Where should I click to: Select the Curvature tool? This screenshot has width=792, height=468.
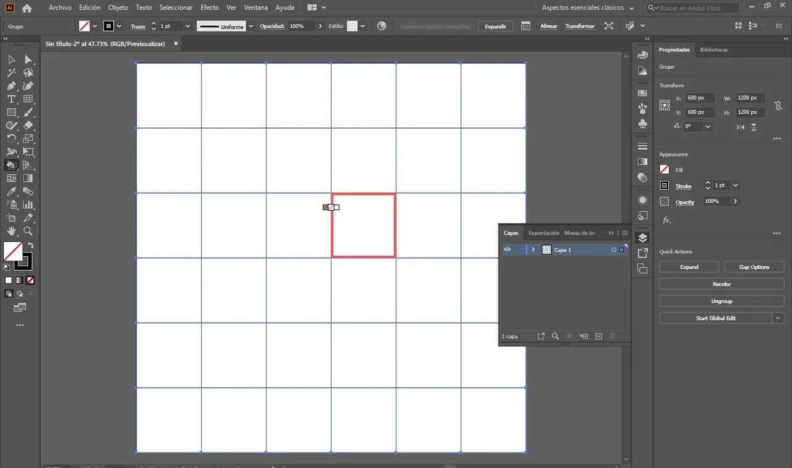click(28, 86)
